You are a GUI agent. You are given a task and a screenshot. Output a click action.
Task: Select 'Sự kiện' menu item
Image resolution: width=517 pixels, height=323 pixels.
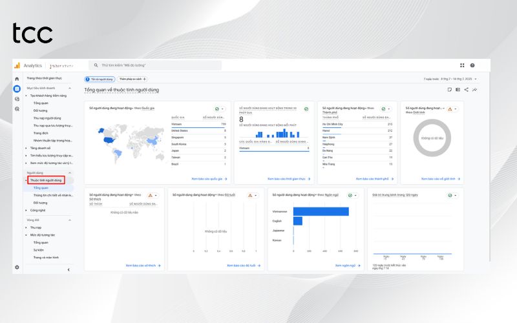click(39, 250)
